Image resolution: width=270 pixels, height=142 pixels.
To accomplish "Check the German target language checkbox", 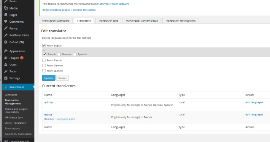I will click(59, 54).
